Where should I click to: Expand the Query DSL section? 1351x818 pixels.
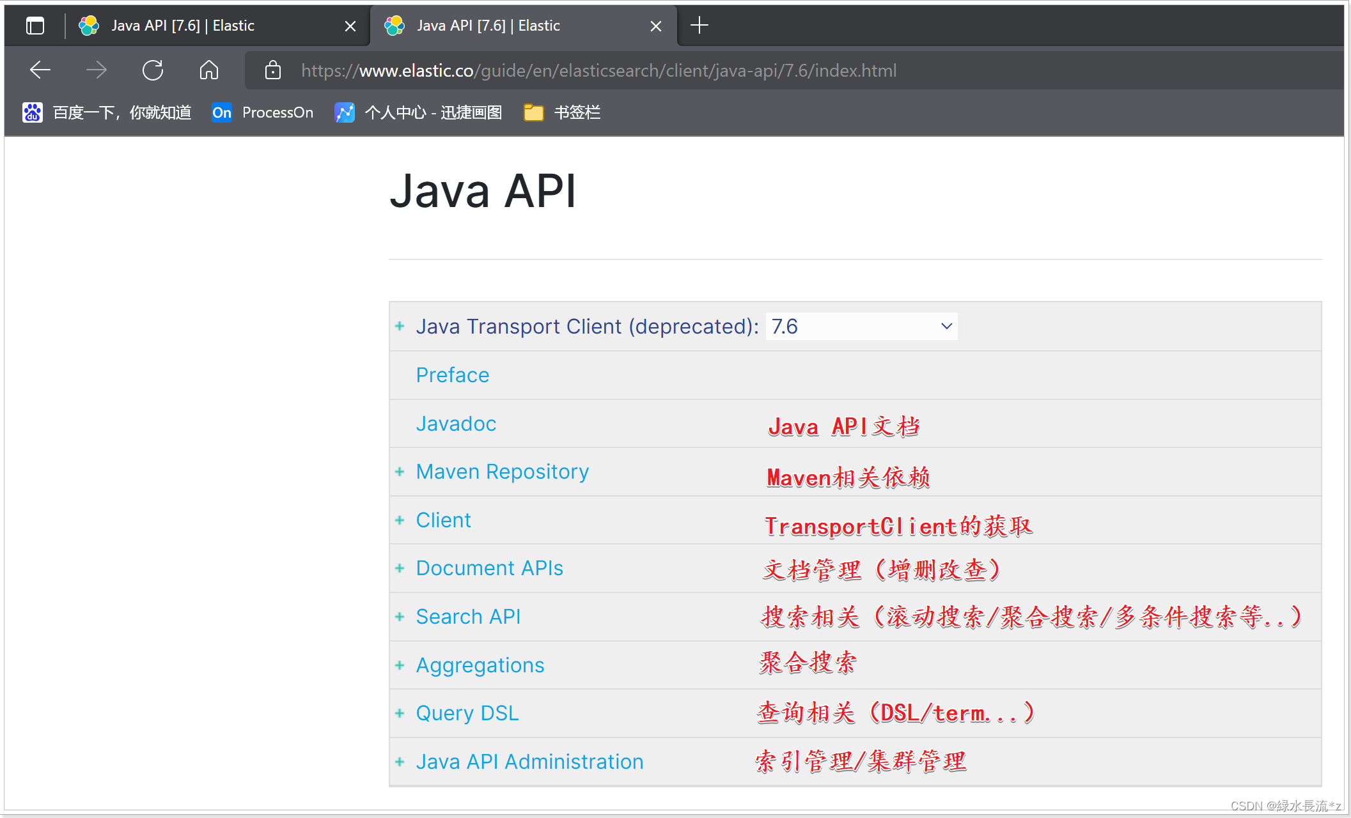400,713
